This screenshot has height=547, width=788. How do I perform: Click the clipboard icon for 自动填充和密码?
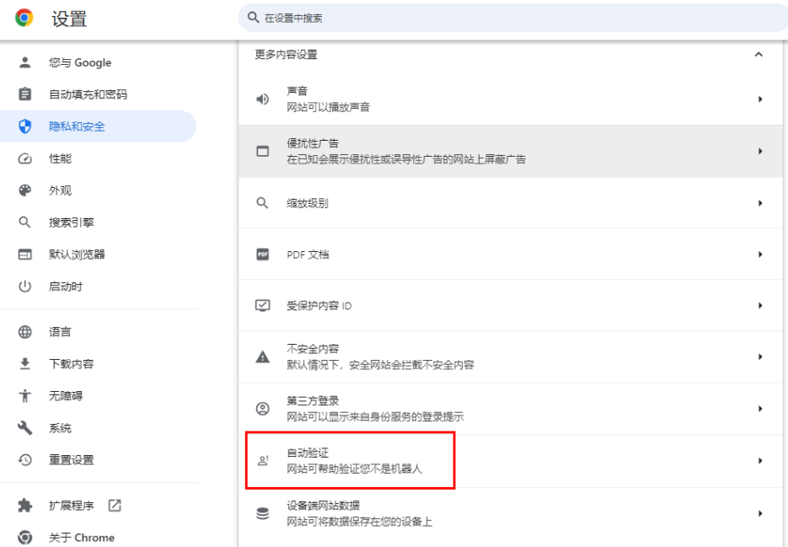point(24,94)
